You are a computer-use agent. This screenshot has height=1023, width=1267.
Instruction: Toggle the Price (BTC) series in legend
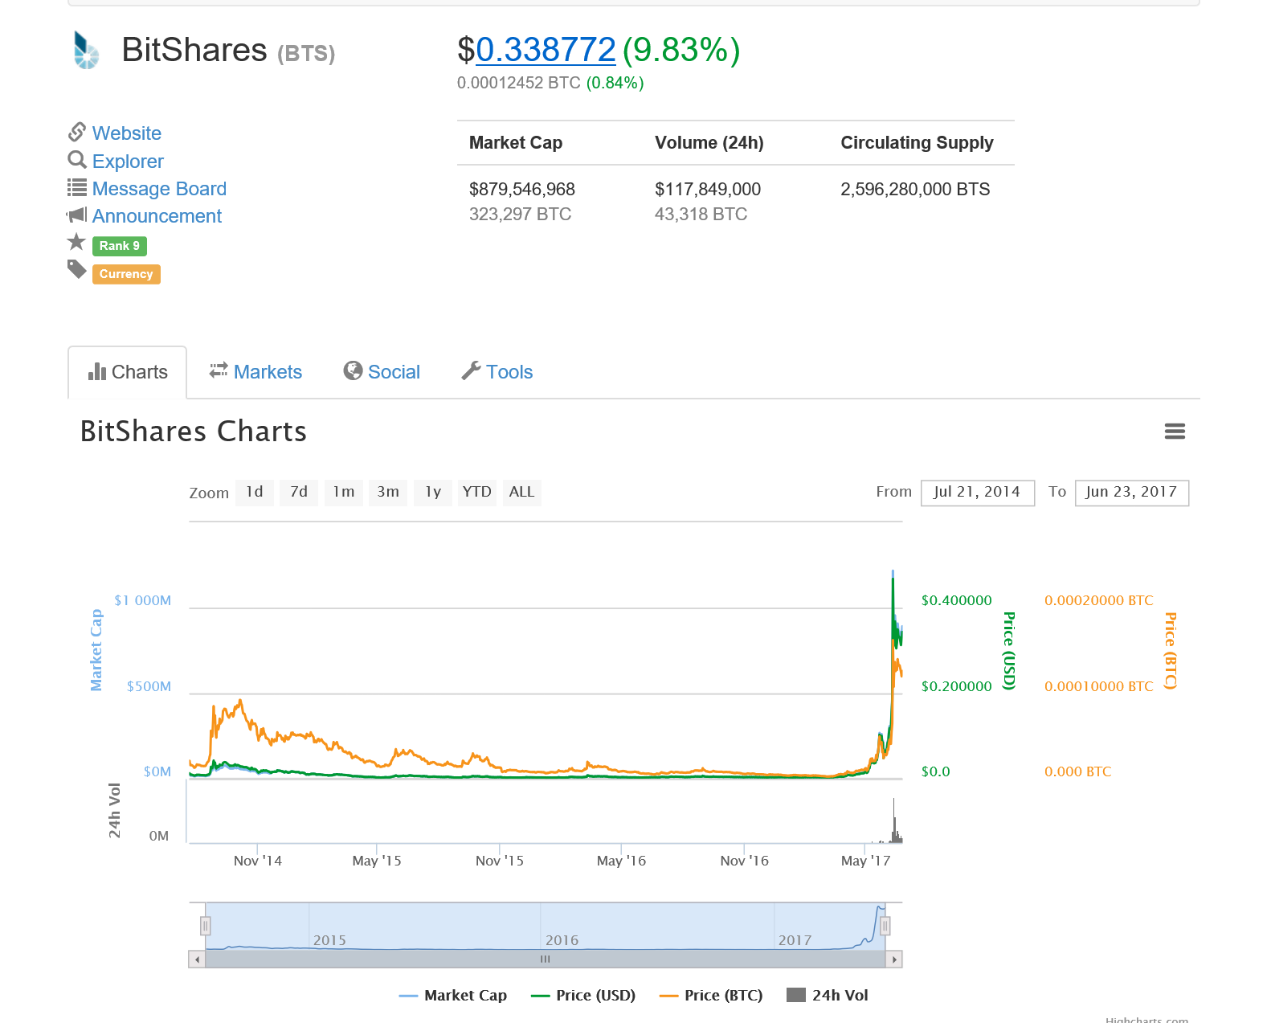coord(711,996)
